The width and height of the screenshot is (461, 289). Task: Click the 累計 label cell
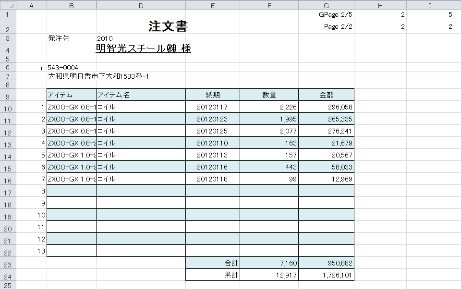(213, 275)
